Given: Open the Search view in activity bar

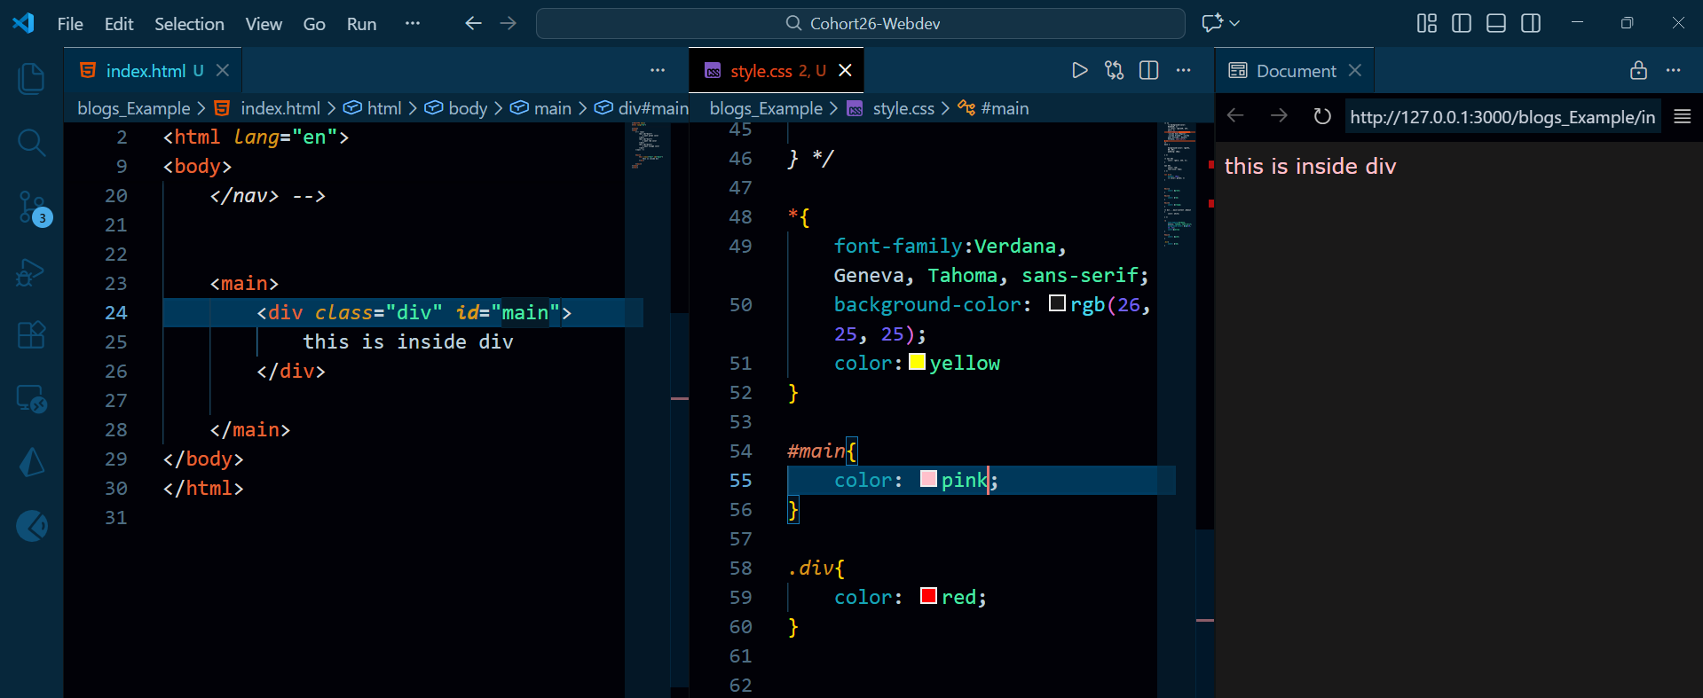Looking at the screenshot, I should [x=31, y=142].
